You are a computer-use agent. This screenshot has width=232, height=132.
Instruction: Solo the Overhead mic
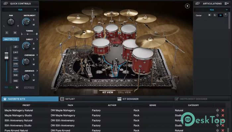[34, 59]
